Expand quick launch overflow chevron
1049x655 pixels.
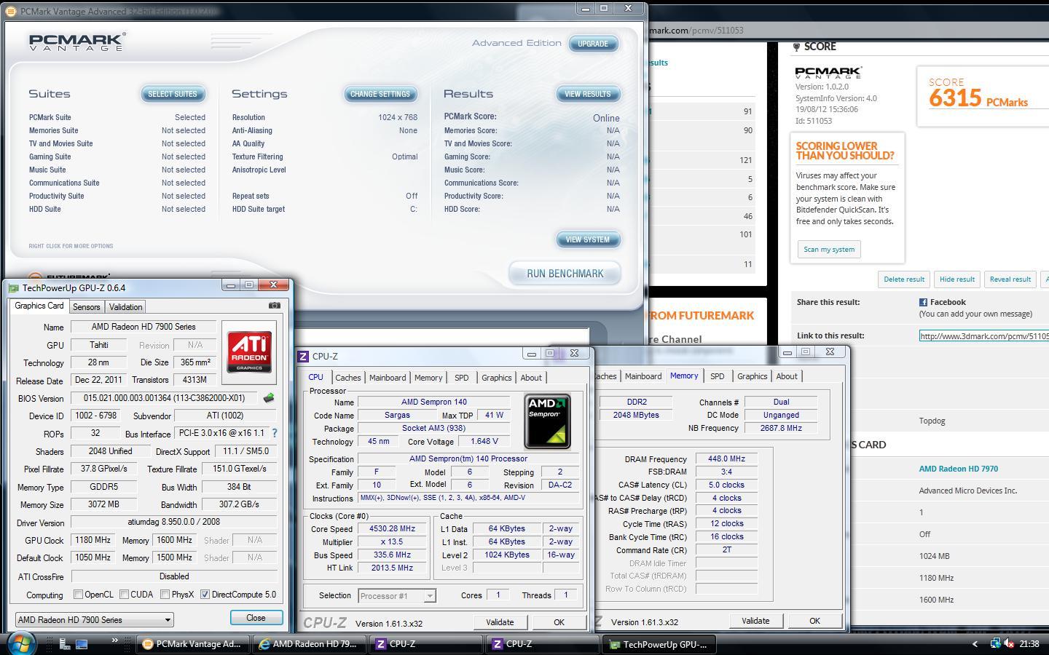coord(114,640)
